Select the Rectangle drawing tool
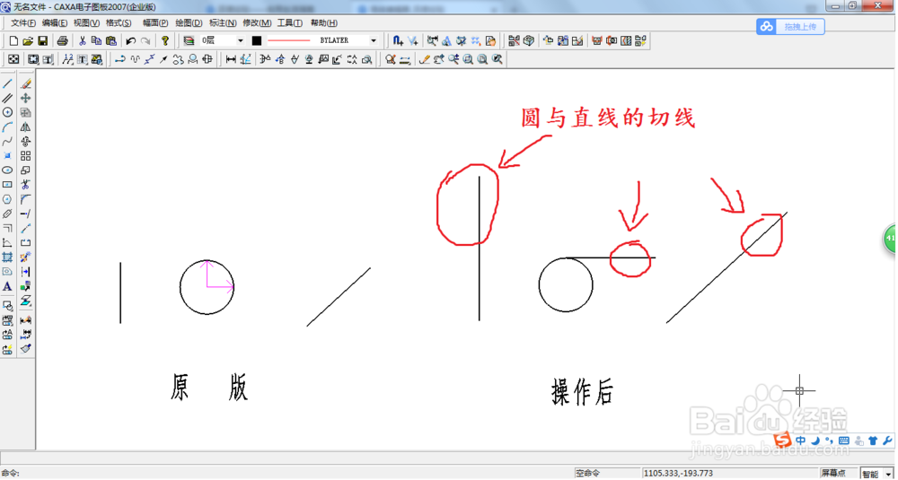898x480 pixels. (x=7, y=185)
